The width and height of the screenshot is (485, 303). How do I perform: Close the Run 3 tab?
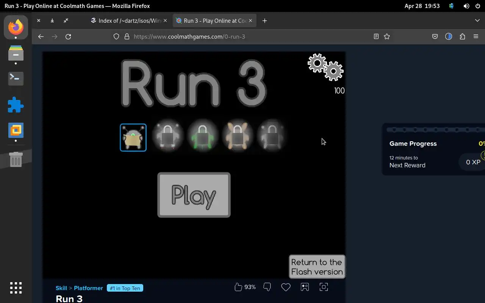point(250,21)
